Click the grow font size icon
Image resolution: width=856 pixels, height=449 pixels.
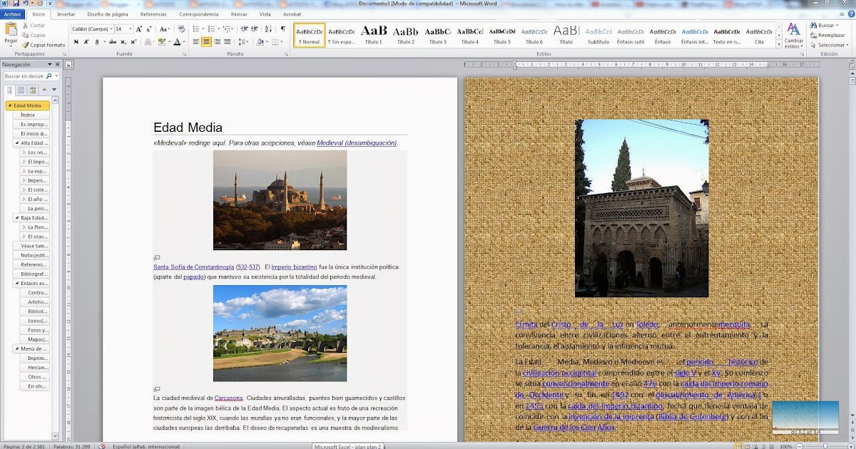[140, 29]
